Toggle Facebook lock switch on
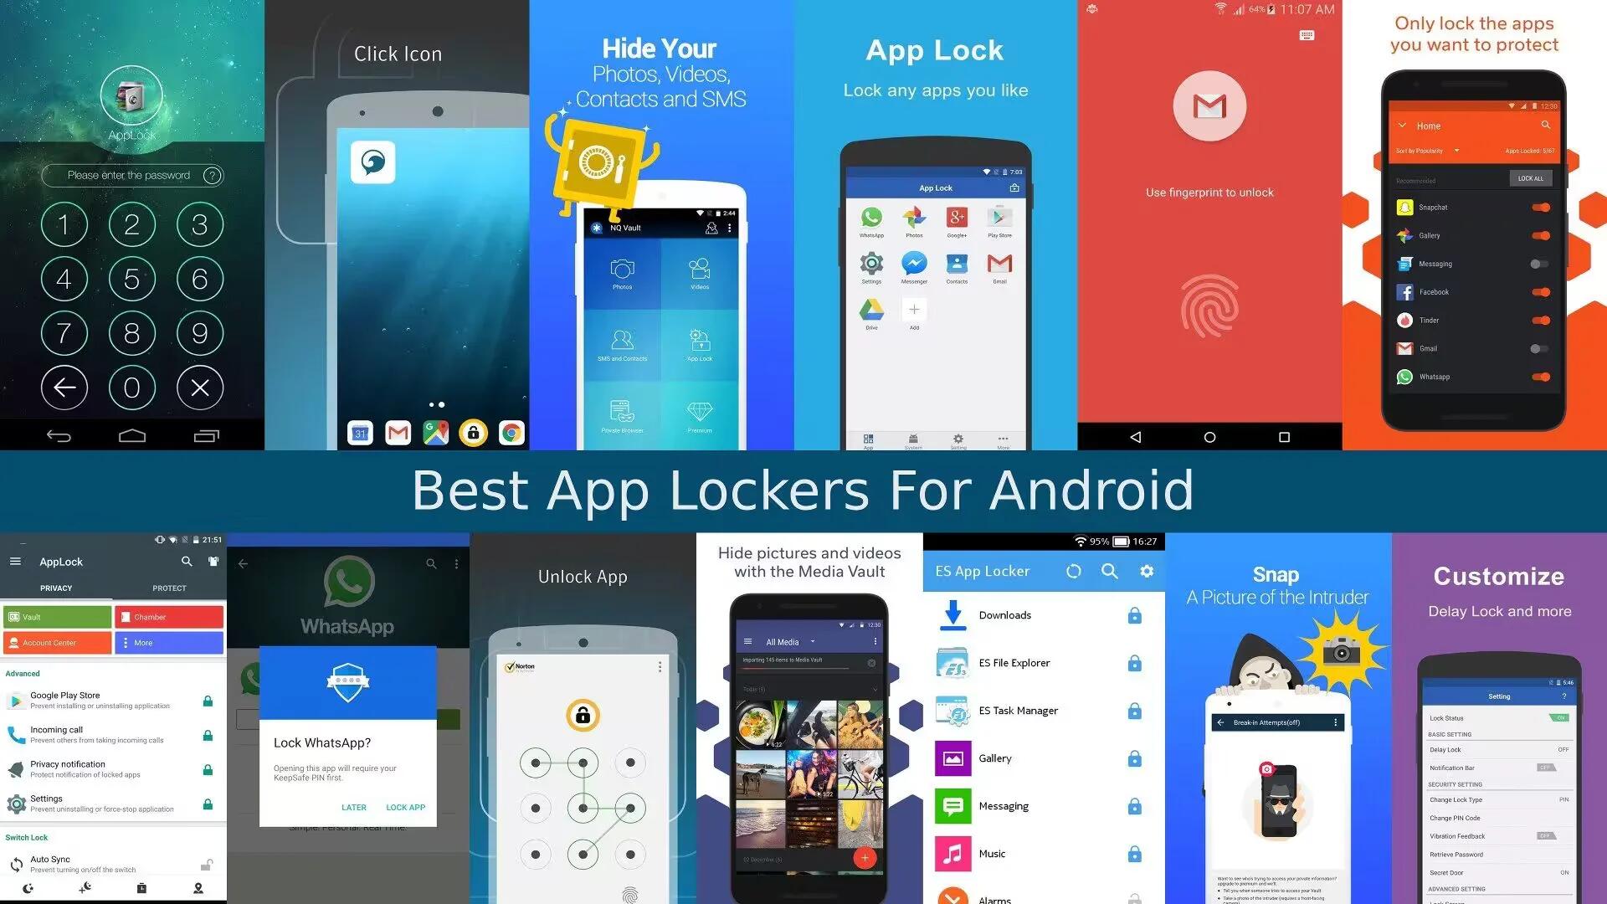 coord(1545,290)
